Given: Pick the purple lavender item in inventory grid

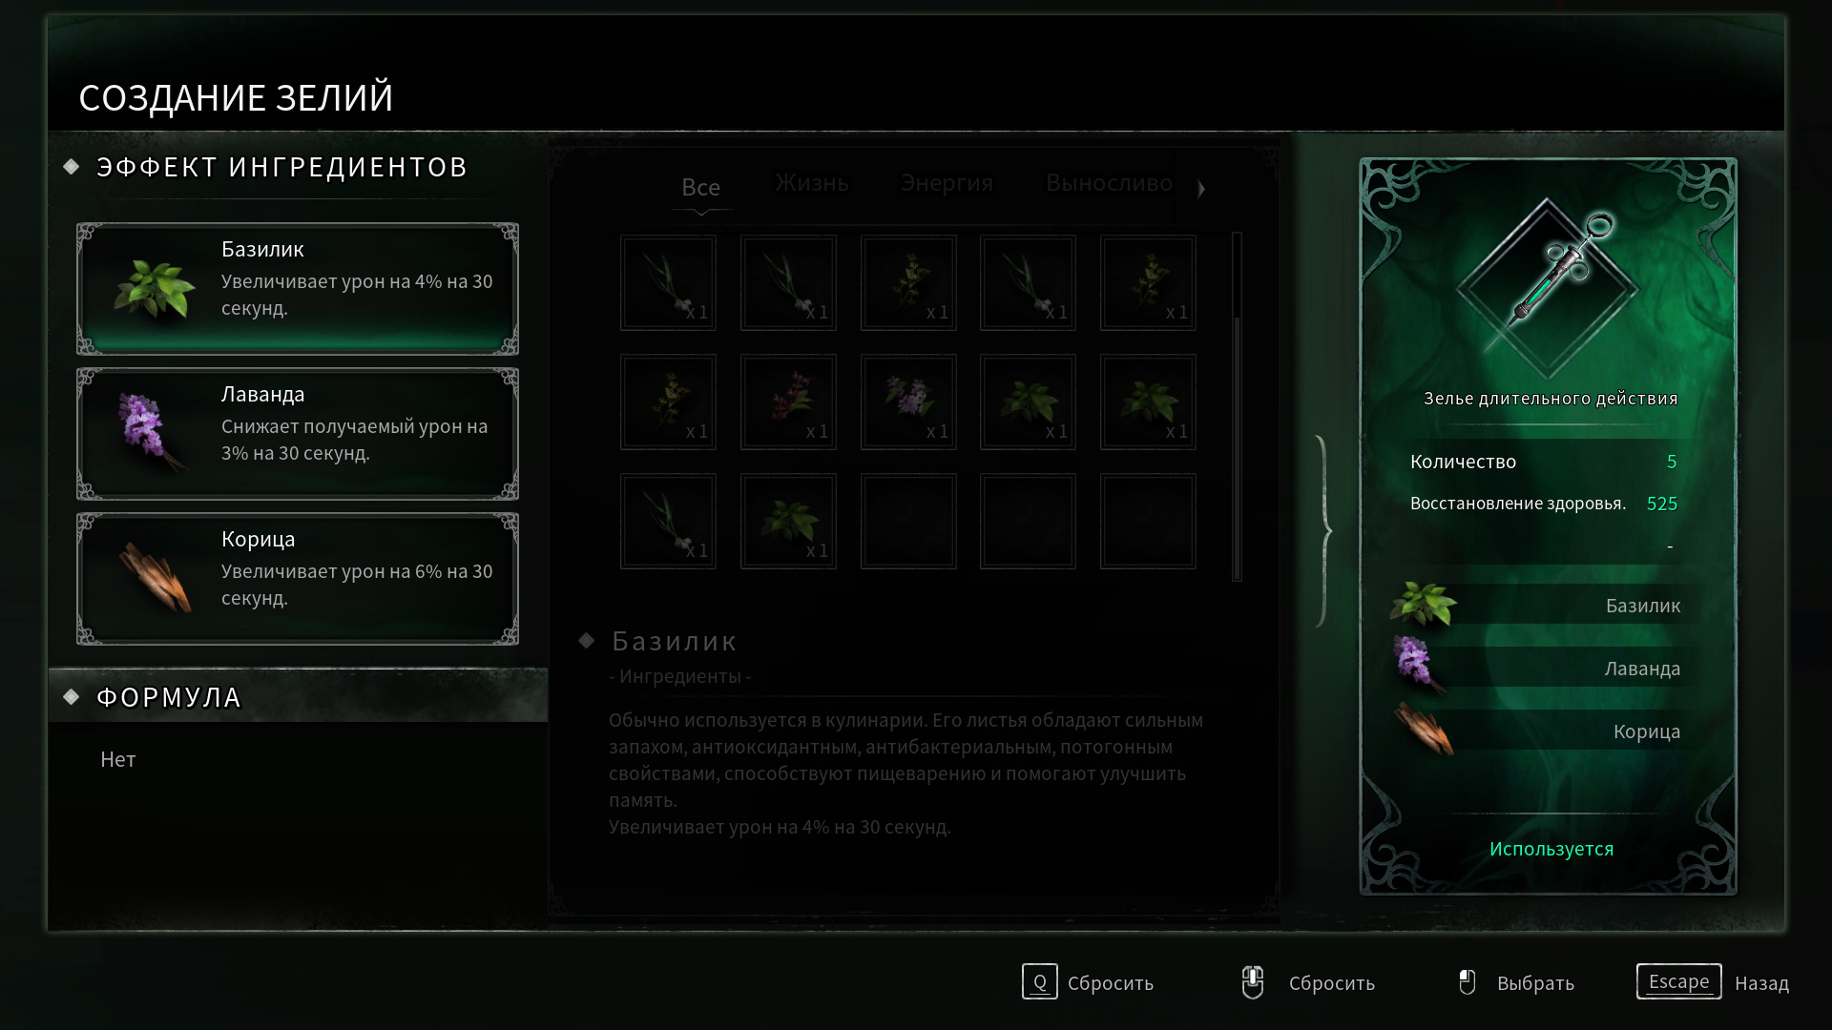Looking at the screenshot, I should coord(908,402).
